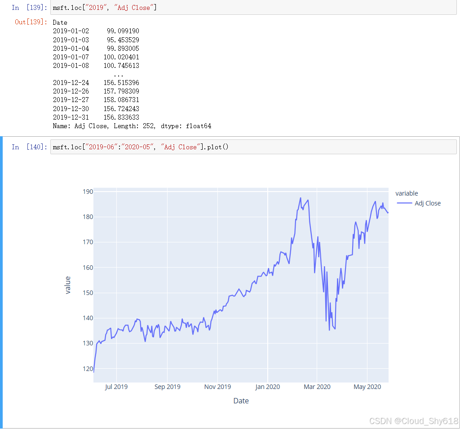This screenshot has width=460, height=429.
Task: Click the 'variable' legend title
Action: point(407,193)
